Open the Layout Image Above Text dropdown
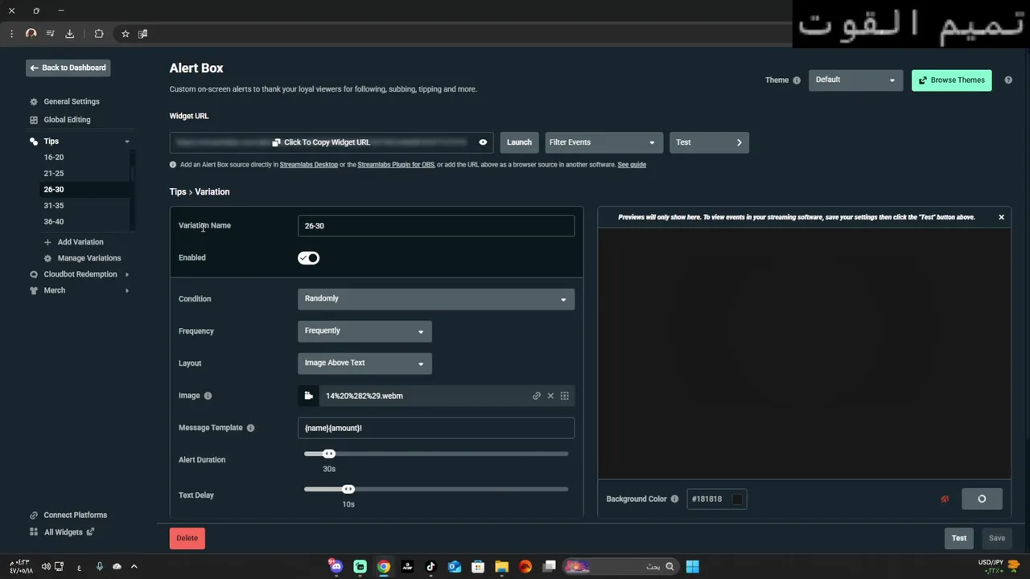 (x=365, y=363)
